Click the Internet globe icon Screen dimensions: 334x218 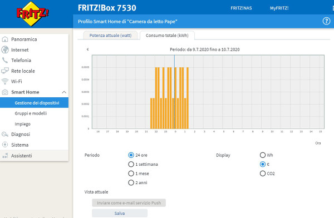point(5,49)
